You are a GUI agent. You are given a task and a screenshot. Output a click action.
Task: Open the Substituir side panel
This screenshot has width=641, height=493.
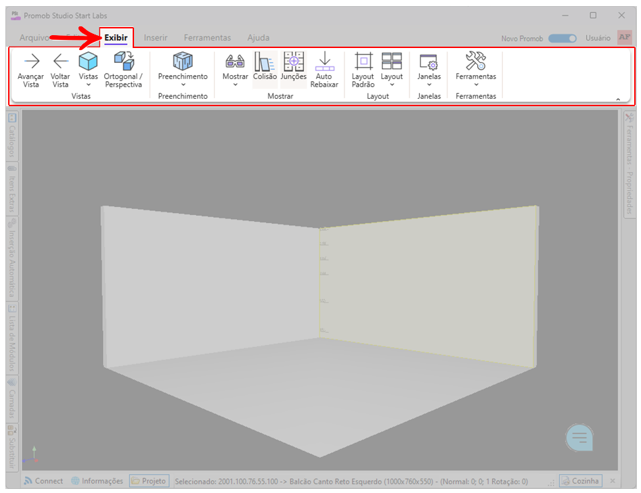(12, 447)
